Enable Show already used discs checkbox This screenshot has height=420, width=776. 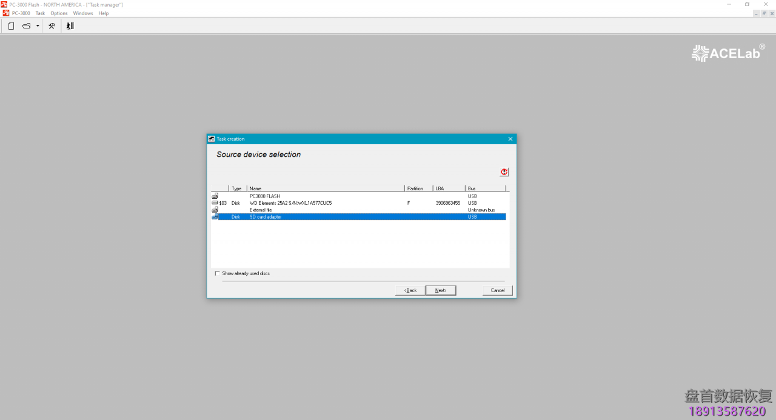coord(218,273)
